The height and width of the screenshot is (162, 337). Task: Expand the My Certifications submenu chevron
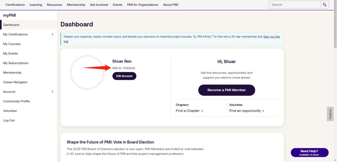tap(52, 34)
